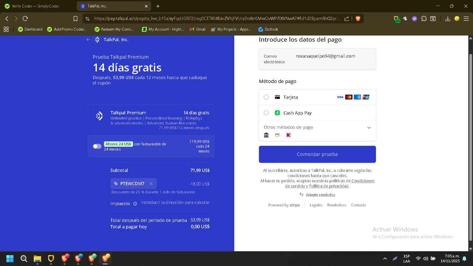The height and width of the screenshot is (266, 473).
Task: Open the Brave Shields lion icon
Action: (x=358, y=19)
